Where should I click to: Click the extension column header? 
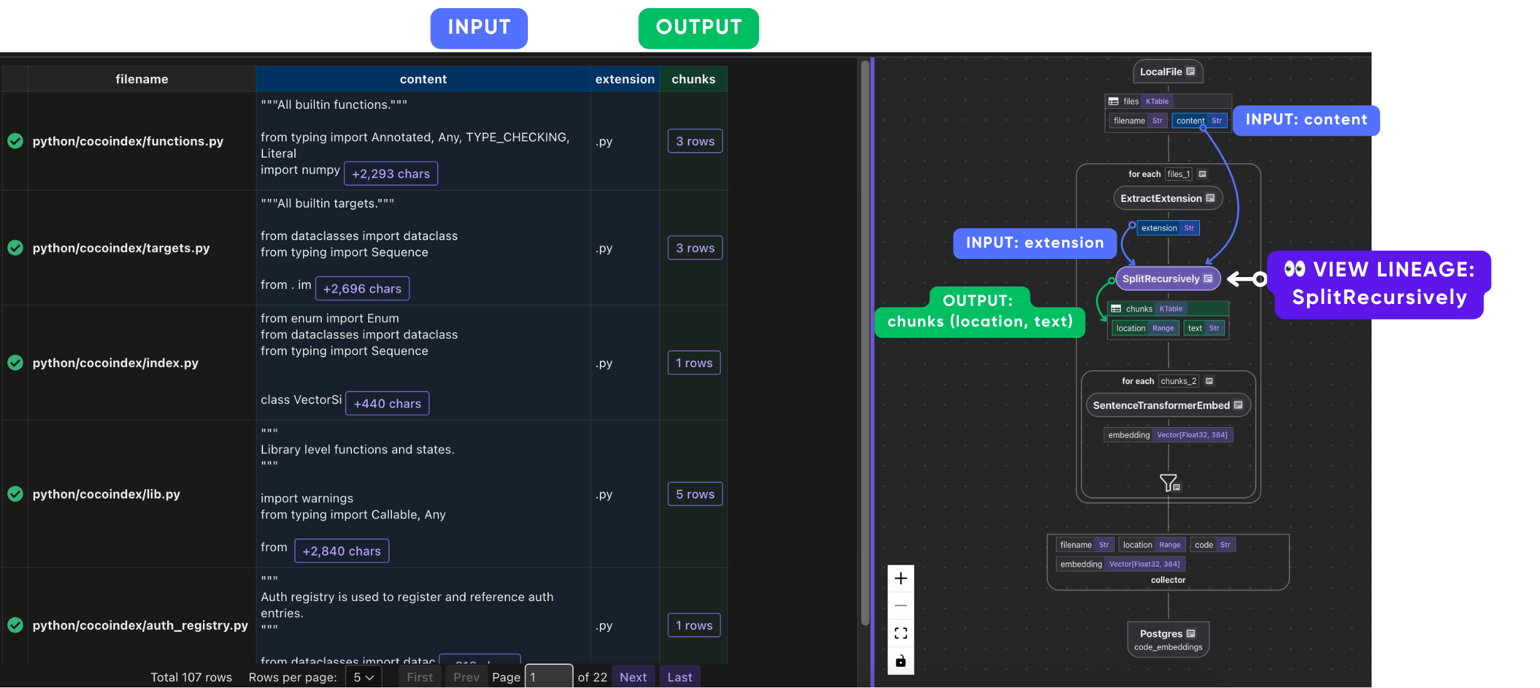625,79
